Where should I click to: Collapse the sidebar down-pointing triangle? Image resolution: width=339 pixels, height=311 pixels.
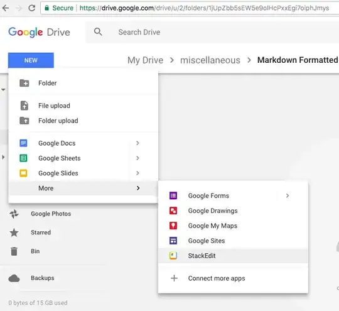click(3, 89)
